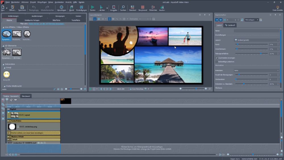Start playback with the Starten button

93,7
